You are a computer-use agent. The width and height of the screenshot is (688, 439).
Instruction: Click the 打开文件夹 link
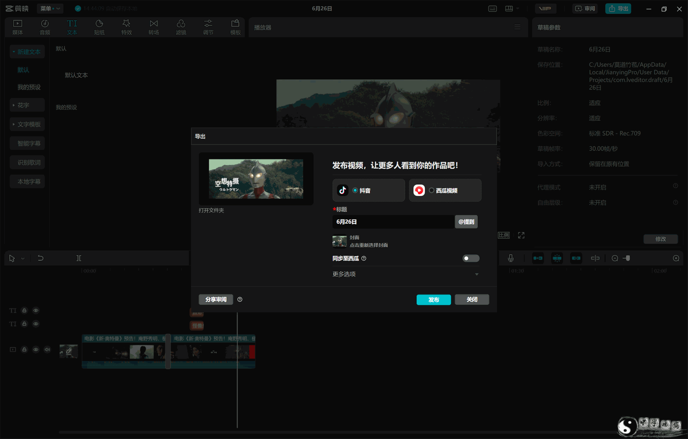(211, 210)
